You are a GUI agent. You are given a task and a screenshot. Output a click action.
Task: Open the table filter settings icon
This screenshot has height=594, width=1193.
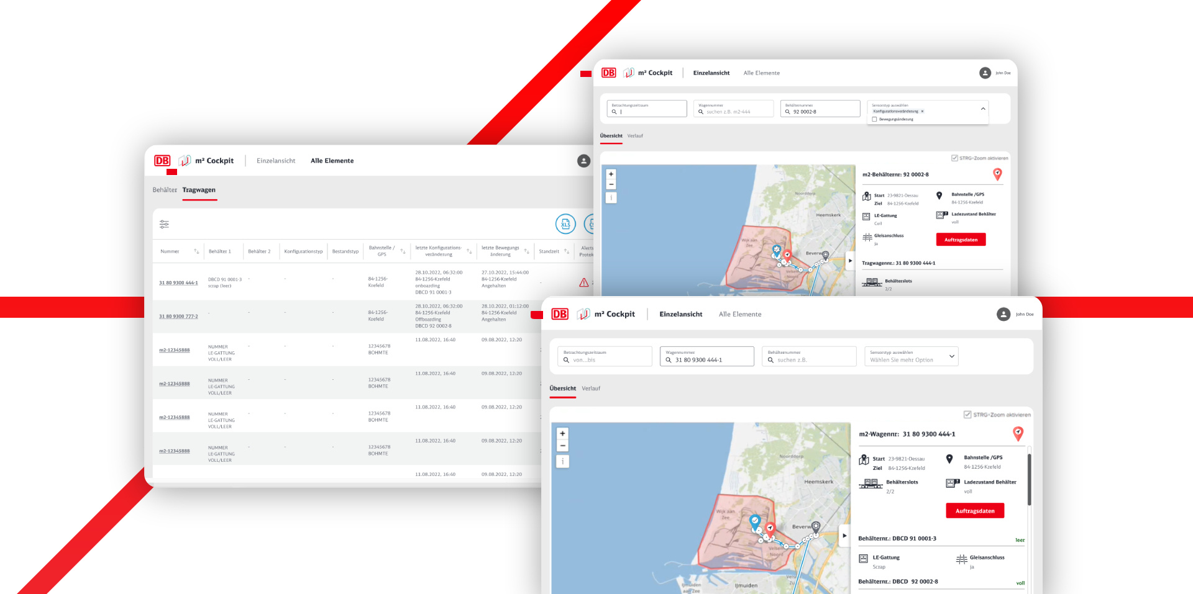click(163, 223)
